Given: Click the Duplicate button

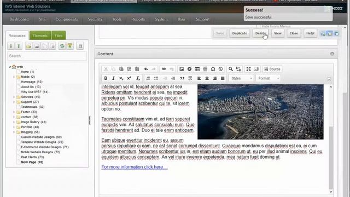Looking at the screenshot, I should pos(240,33).
